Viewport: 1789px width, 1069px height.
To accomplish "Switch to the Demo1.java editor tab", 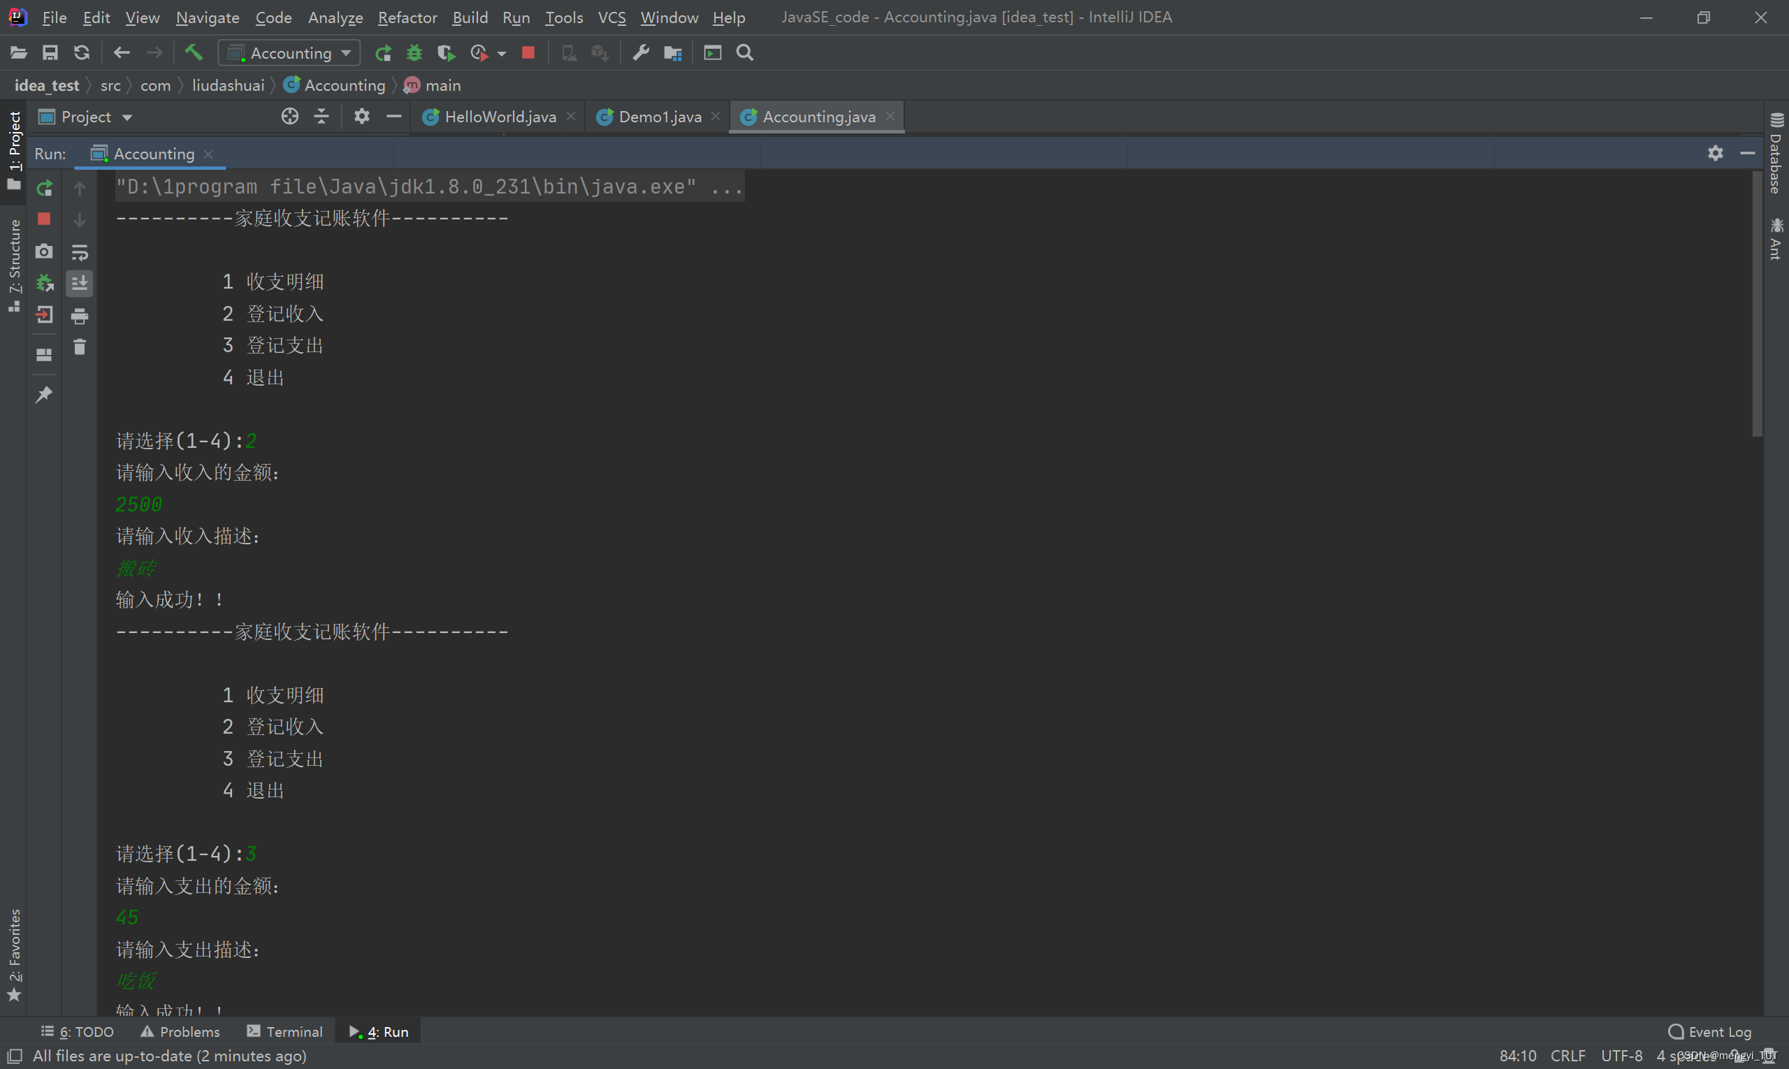I will [659, 117].
